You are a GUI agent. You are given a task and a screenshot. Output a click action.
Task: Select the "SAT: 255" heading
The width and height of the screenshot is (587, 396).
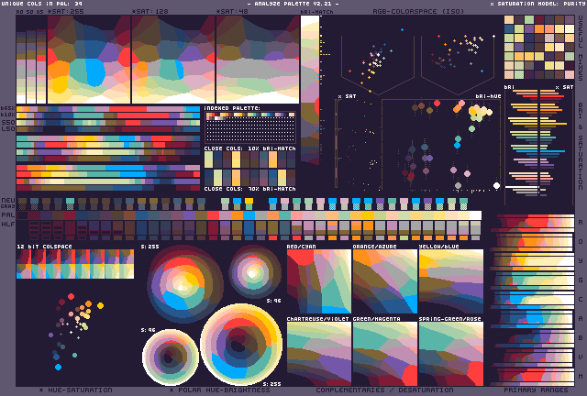pyautogui.click(x=66, y=11)
